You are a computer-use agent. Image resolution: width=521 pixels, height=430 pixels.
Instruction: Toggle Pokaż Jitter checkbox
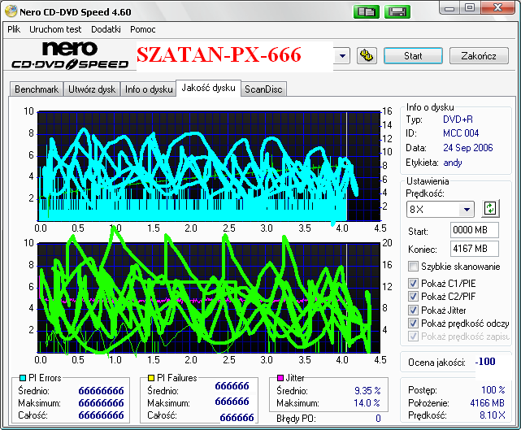pos(413,310)
